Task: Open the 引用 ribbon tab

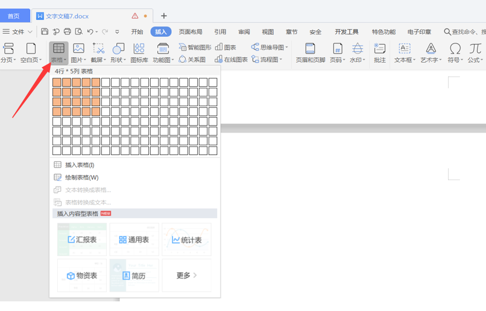Action: click(220, 31)
